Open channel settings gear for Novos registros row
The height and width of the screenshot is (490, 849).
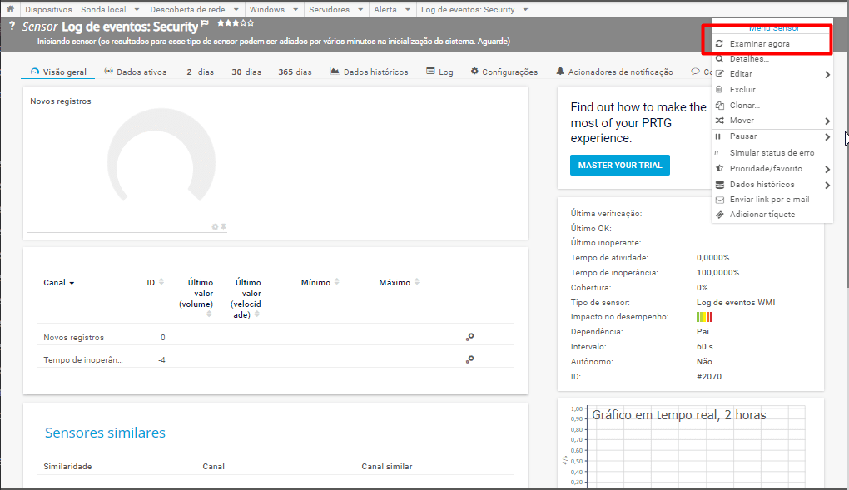pyautogui.click(x=470, y=337)
